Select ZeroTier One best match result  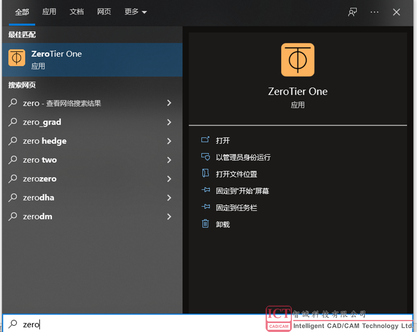(x=92, y=60)
